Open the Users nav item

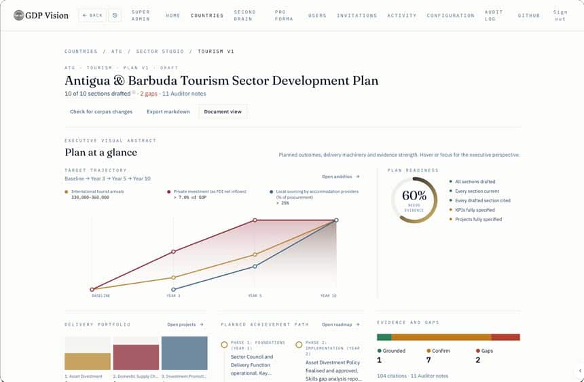(317, 15)
